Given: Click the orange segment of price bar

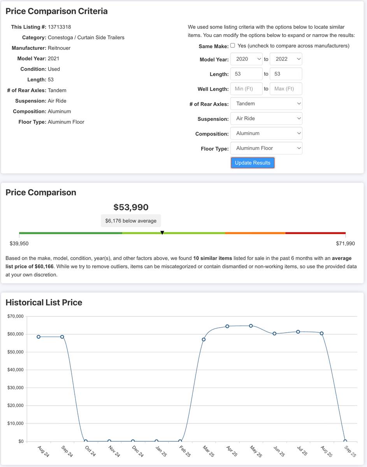Looking at the screenshot, I should tap(255, 233).
